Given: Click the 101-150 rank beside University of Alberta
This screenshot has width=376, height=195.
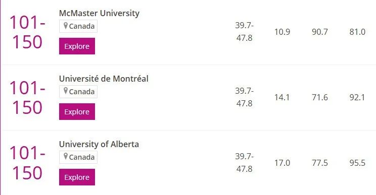Looking at the screenshot, I should (x=27, y=163).
